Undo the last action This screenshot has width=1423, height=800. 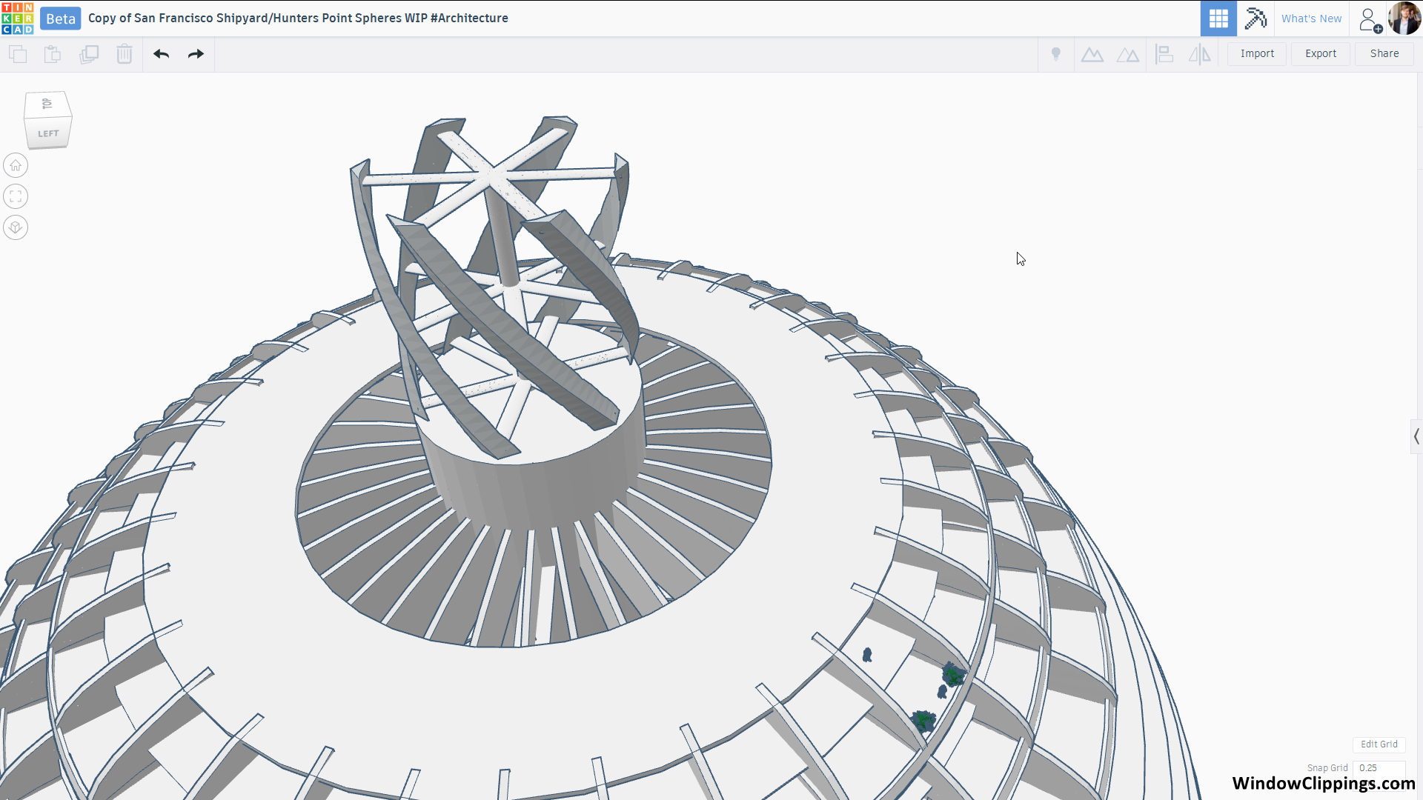(162, 54)
